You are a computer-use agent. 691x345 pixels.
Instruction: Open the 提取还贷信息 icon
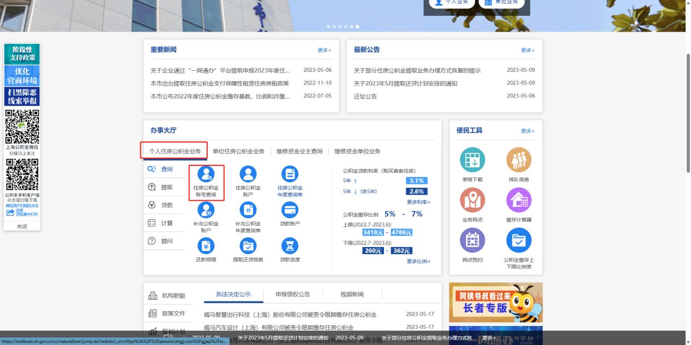tap(248, 246)
